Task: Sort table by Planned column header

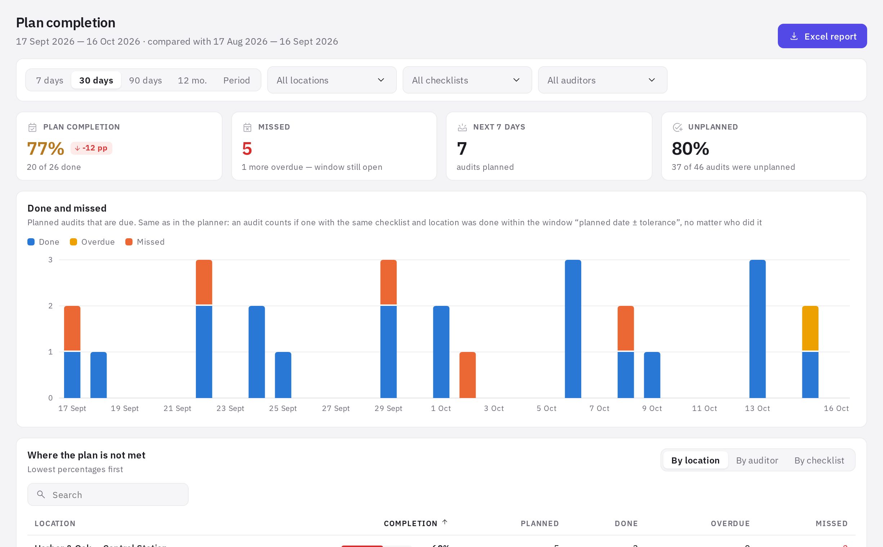Action: point(539,523)
